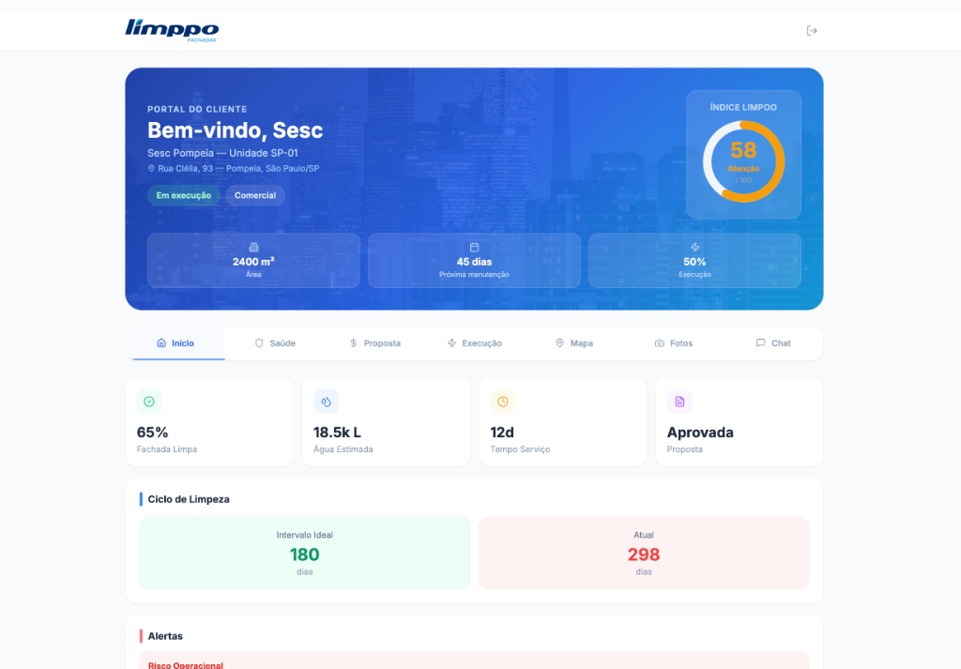Click the clock icon above 12d

(x=503, y=402)
